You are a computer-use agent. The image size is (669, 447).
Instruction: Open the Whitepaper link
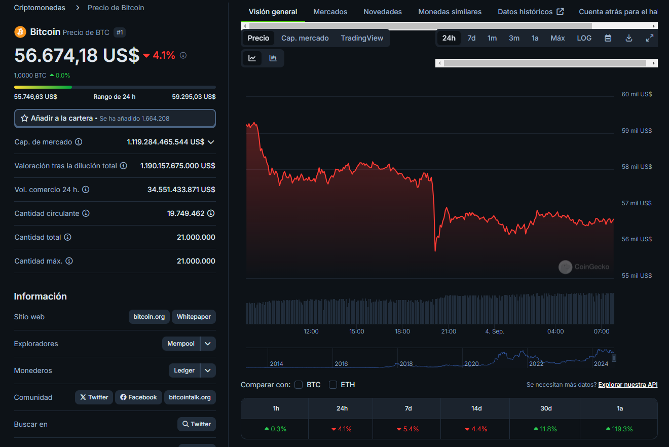[x=194, y=317]
